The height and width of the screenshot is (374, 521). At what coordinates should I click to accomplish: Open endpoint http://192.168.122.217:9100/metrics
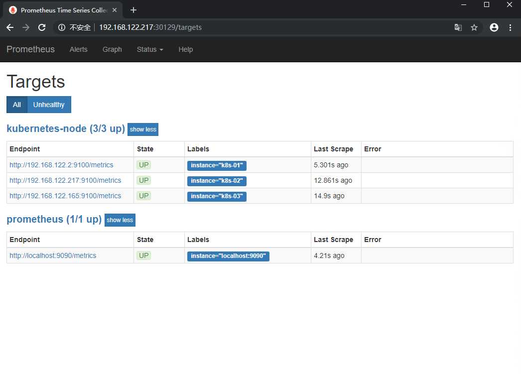tap(65, 180)
